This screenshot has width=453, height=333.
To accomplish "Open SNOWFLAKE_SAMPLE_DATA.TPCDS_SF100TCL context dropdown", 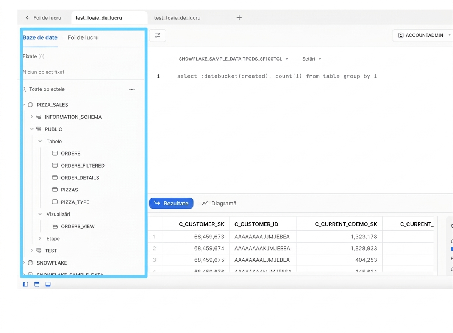I will click(233, 59).
